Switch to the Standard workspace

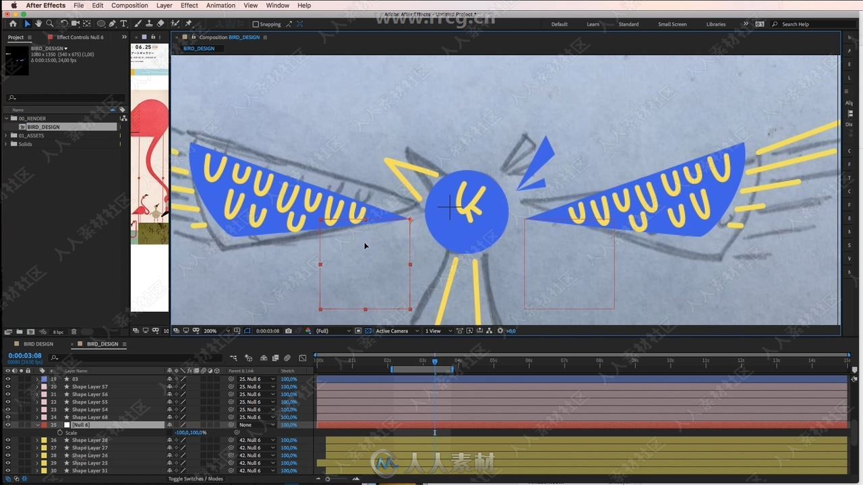point(628,24)
